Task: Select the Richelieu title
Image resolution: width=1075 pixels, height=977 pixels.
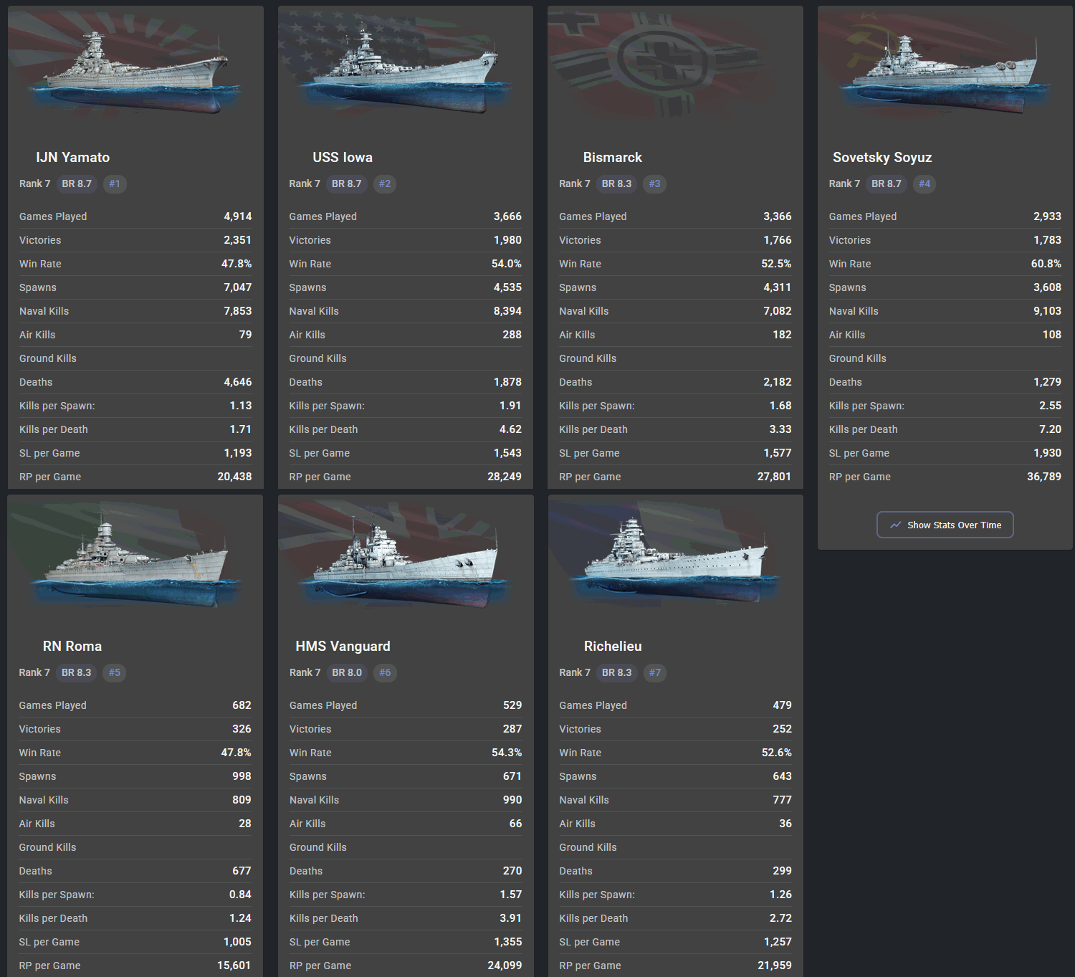Action: [613, 646]
